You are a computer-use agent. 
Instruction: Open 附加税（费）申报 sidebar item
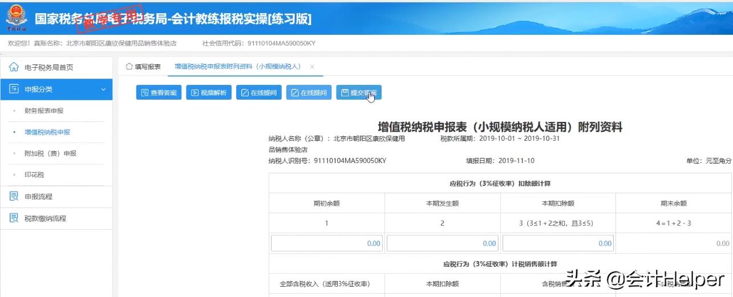point(50,153)
